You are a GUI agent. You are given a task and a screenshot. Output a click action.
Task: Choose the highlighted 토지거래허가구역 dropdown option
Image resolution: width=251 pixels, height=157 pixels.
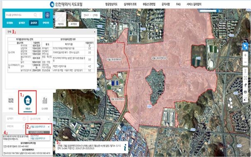click(x=39, y=132)
